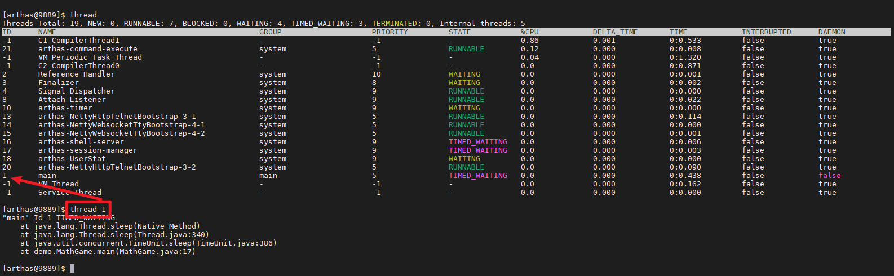This screenshot has height=276, width=894.
Task: Click the INTERRUPTED column header
Action: point(767,32)
